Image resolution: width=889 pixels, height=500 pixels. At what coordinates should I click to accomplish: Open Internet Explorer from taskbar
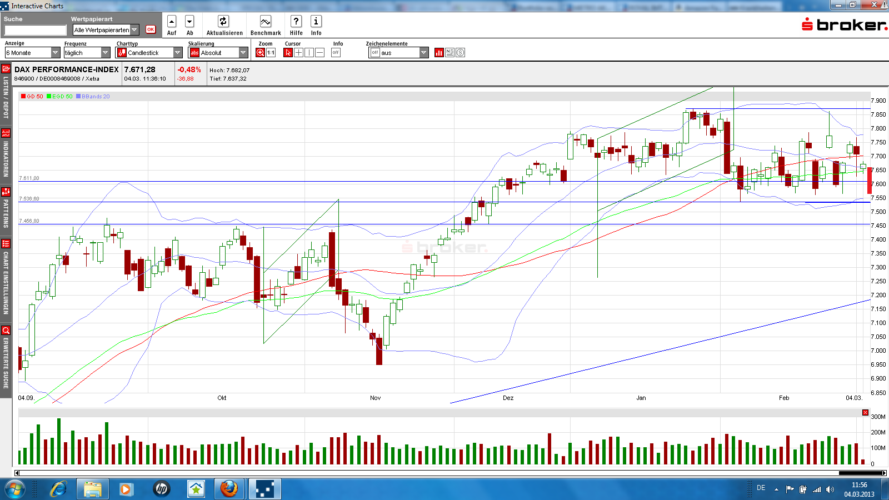click(58, 489)
